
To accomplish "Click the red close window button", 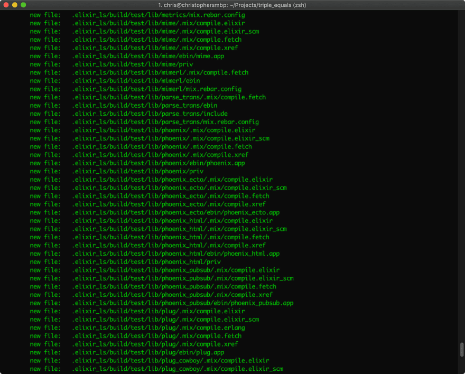I will click(x=6, y=5).
